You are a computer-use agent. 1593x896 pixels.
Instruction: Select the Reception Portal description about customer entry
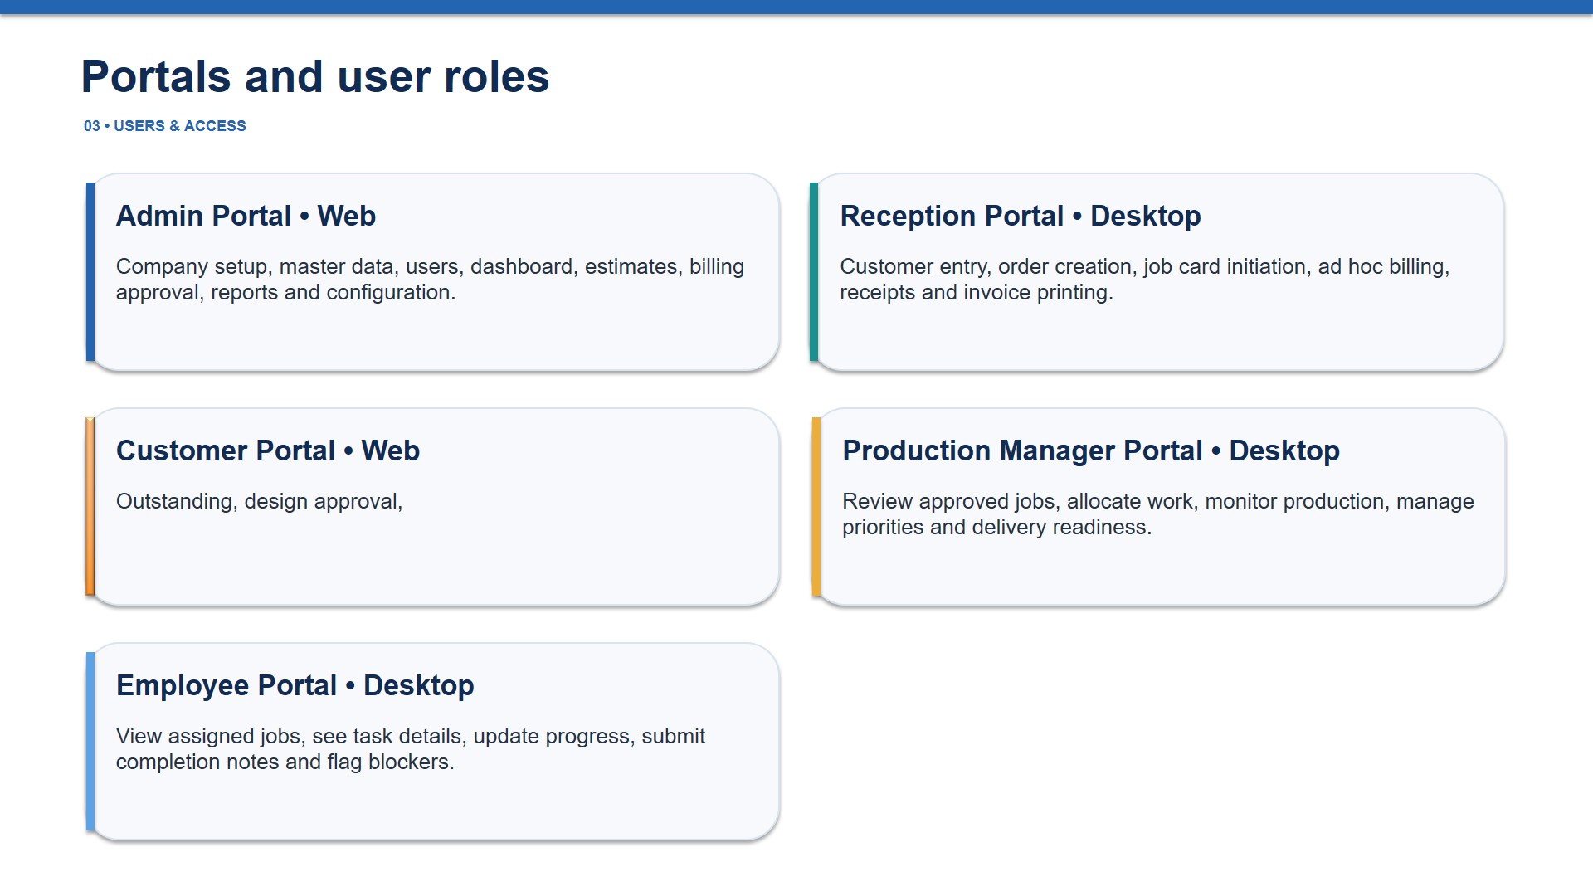[1145, 280]
